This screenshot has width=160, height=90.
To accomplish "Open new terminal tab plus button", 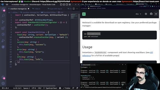I will (x=97, y=65).
